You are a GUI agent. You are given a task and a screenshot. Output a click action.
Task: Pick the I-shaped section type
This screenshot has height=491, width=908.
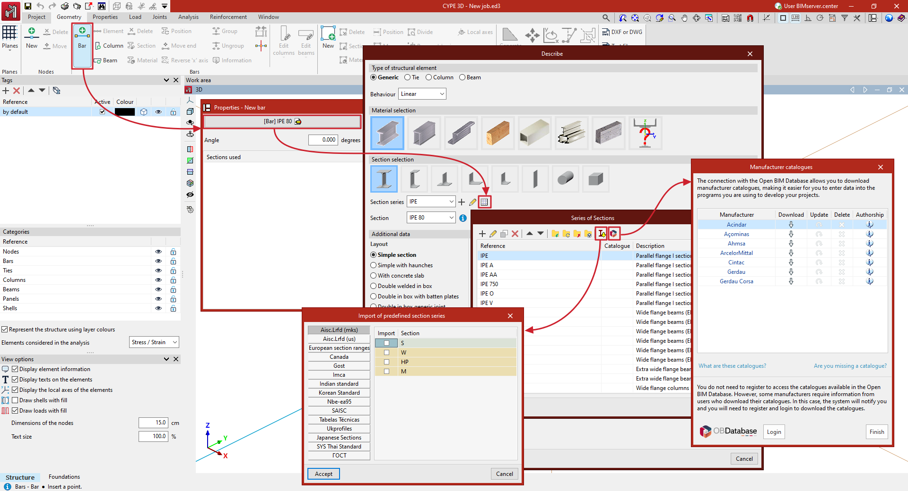[x=384, y=179]
